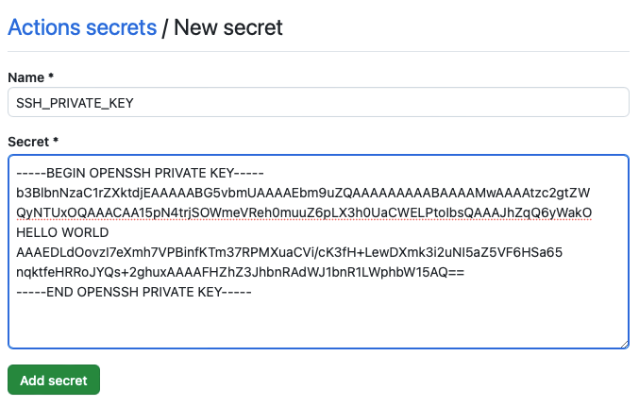Click the Add secret button
This screenshot has width=639, height=407.
54,380
